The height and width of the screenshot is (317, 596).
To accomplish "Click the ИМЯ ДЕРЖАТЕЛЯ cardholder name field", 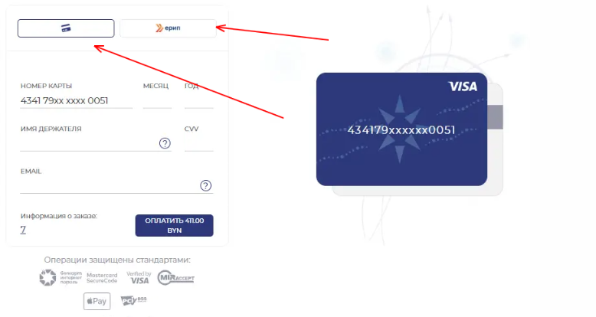I will (89, 144).
